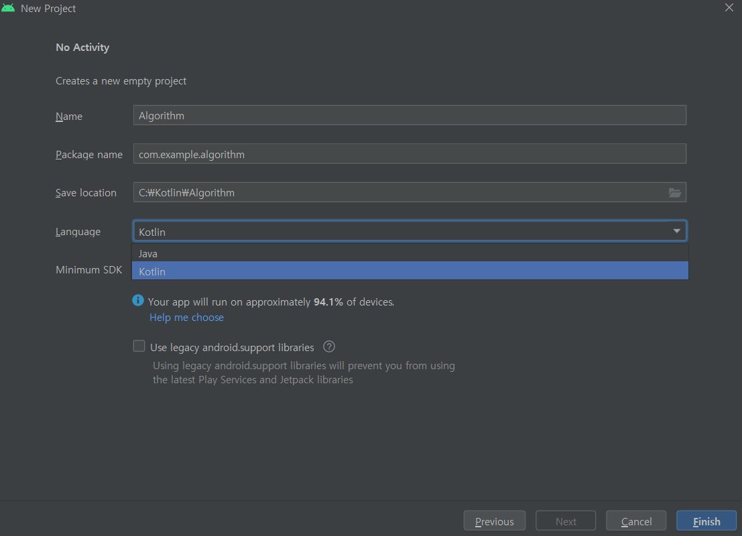Click the Save location label

[86, 193]
